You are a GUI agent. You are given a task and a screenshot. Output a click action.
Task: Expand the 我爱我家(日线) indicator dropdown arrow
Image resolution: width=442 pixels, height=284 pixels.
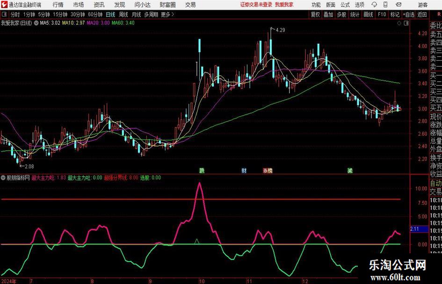click(x=36, y=23)
